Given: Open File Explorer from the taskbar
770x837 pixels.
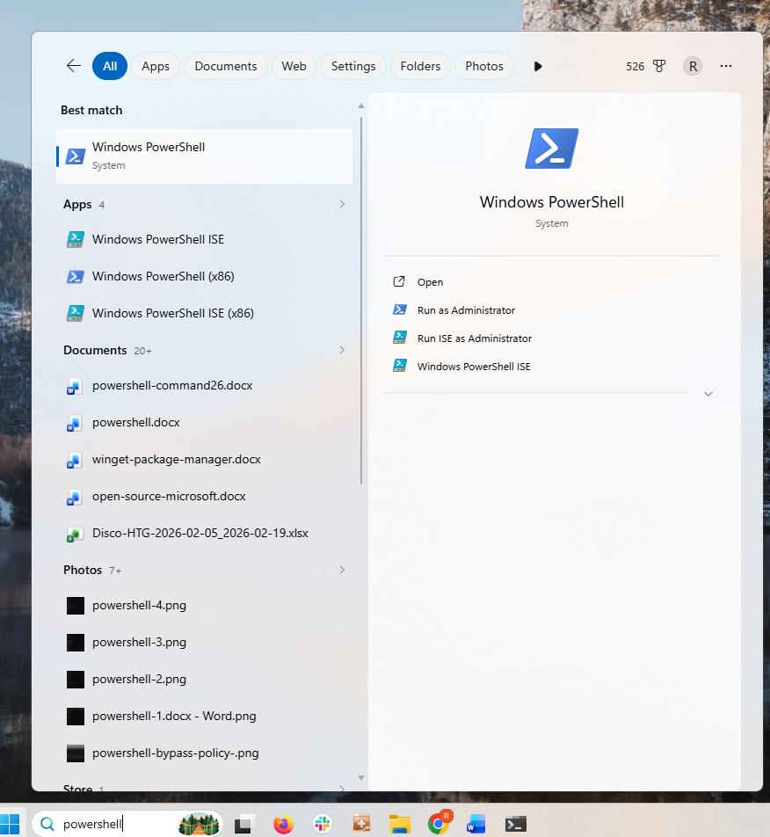Looking at the screenshot, I should pos(400,824).
